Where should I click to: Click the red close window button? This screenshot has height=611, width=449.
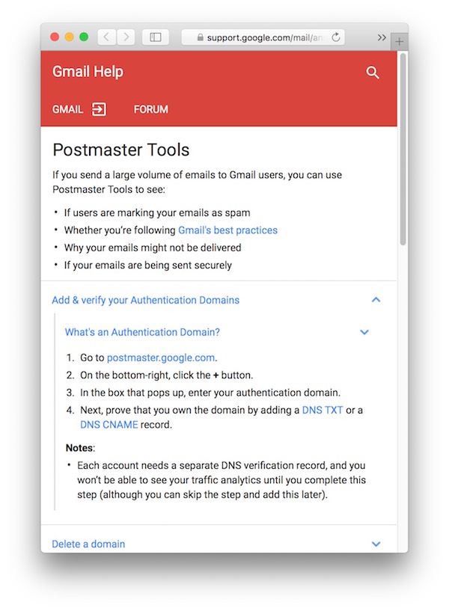click(x=55, y=37)
